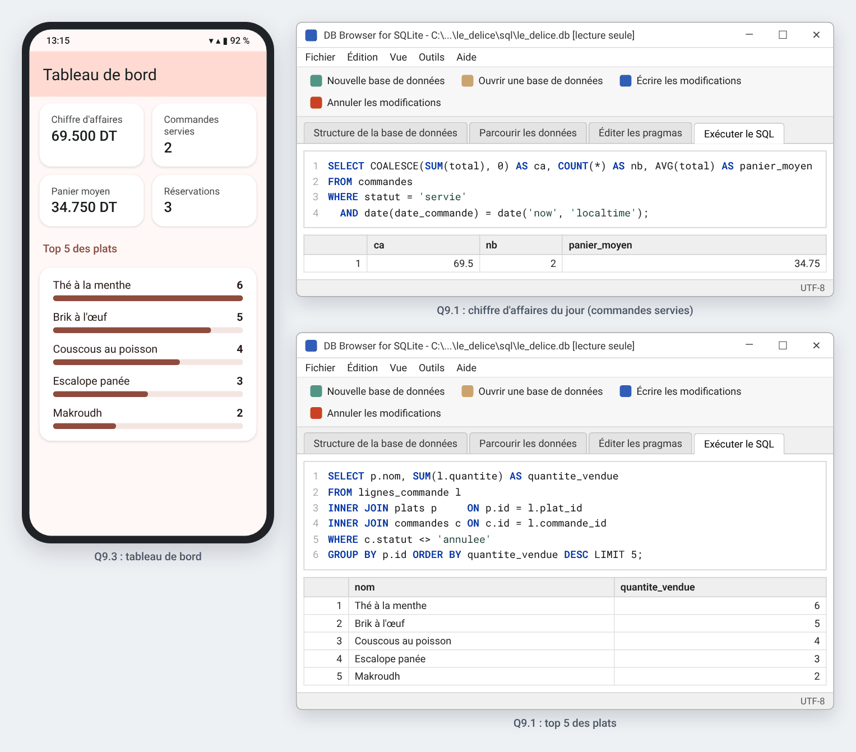The image size is (856, 752).
Task: Click Ouvrir une base de données label in bottom window
Action: tap(540, 391)
